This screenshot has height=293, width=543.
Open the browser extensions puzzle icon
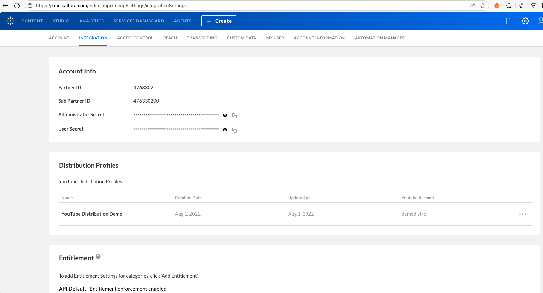coord(509,6)
